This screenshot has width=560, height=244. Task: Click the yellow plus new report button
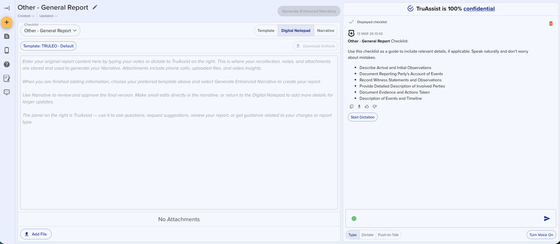(x=7, y=22)
